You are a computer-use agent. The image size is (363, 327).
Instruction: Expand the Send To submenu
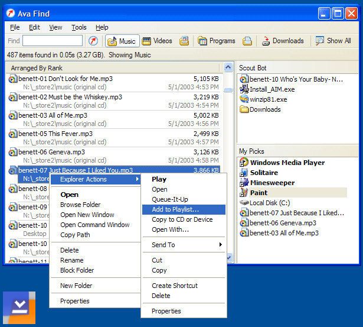point(184,245)
